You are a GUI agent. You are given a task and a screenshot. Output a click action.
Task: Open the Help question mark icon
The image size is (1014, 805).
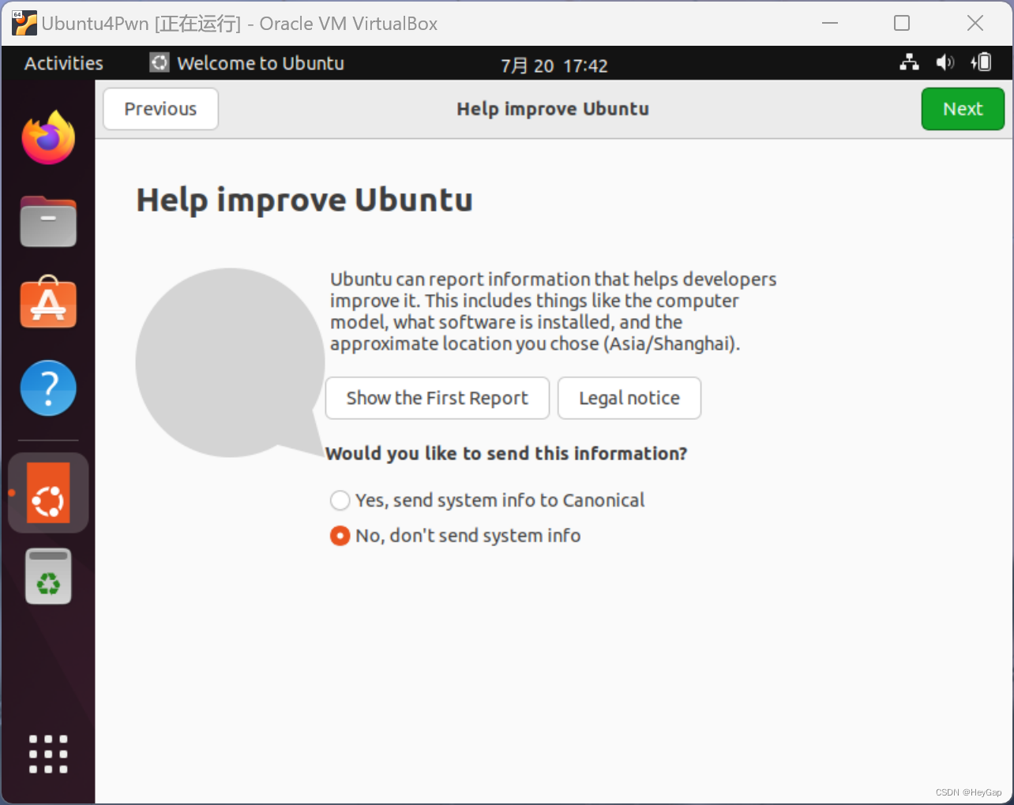(48, 388)
